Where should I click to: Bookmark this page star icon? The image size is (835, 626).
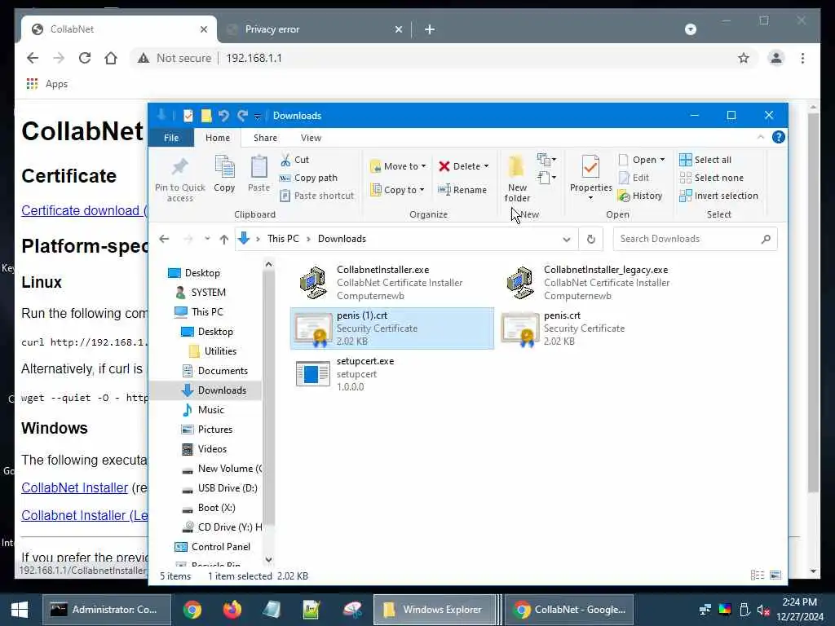(744, 58)
